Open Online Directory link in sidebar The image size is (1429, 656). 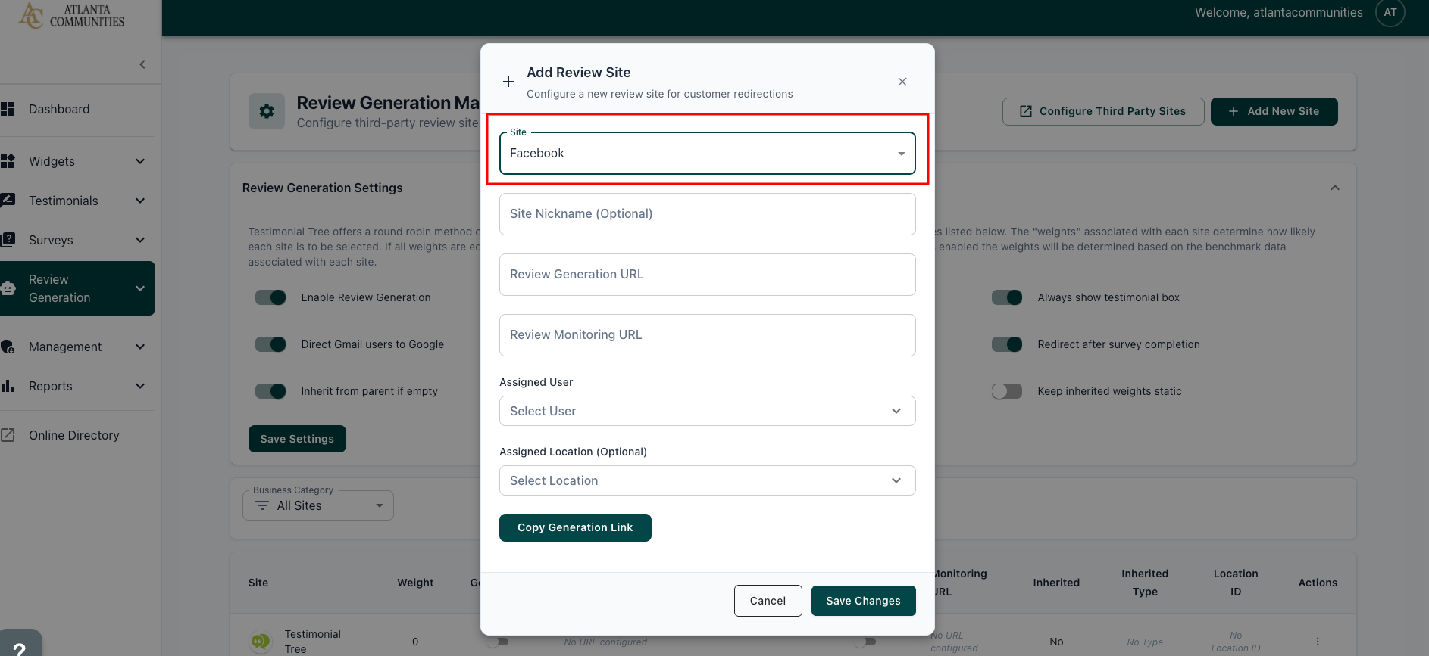point(74,435)
